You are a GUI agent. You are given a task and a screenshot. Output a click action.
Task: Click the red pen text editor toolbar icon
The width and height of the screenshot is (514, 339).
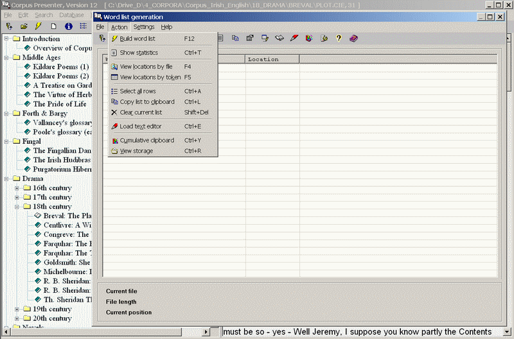[294, 39]
